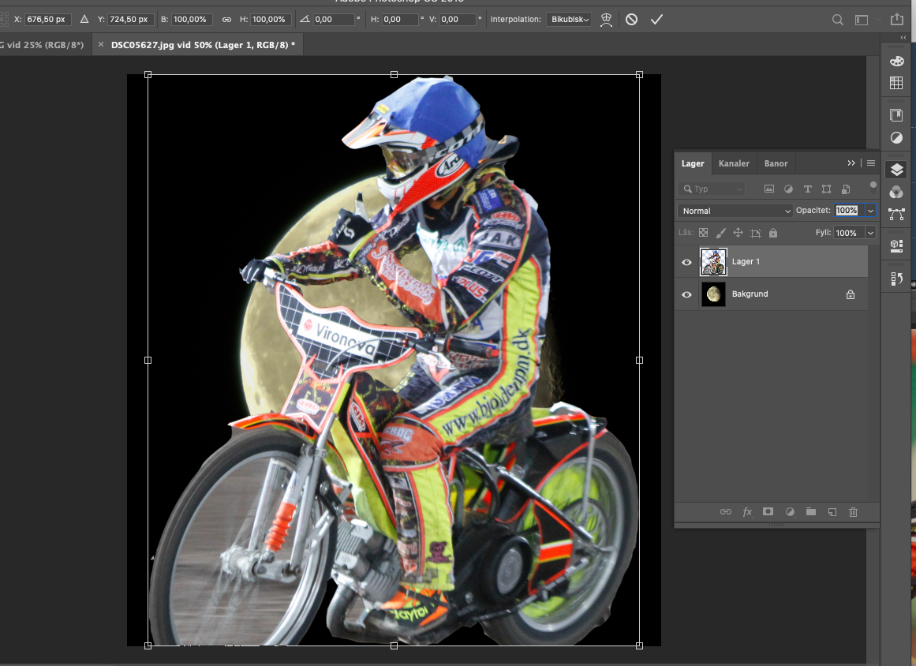Viewport: 916px width, 666px height.
Task: Add a layer style fx icon
Action: (x=747, y=512)
